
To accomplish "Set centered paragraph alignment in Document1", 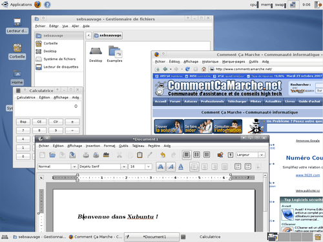I will coord(205,166).
